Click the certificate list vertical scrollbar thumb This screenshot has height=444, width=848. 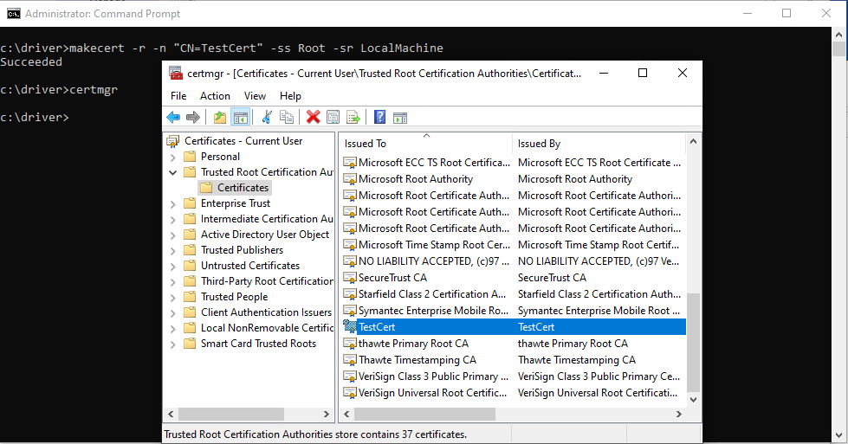[693, 343]
